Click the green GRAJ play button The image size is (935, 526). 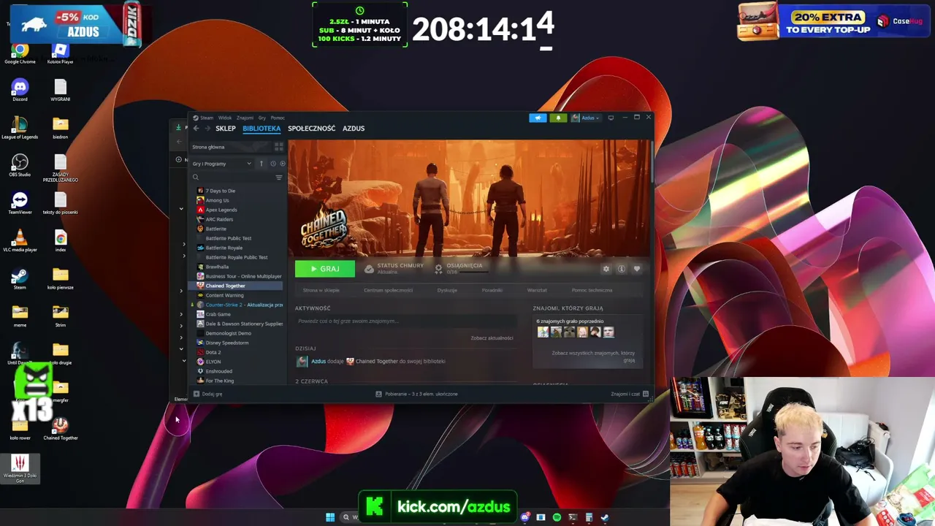[x=325, y=269]
